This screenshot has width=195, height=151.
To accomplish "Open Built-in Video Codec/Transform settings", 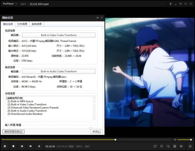I will 59,35.
